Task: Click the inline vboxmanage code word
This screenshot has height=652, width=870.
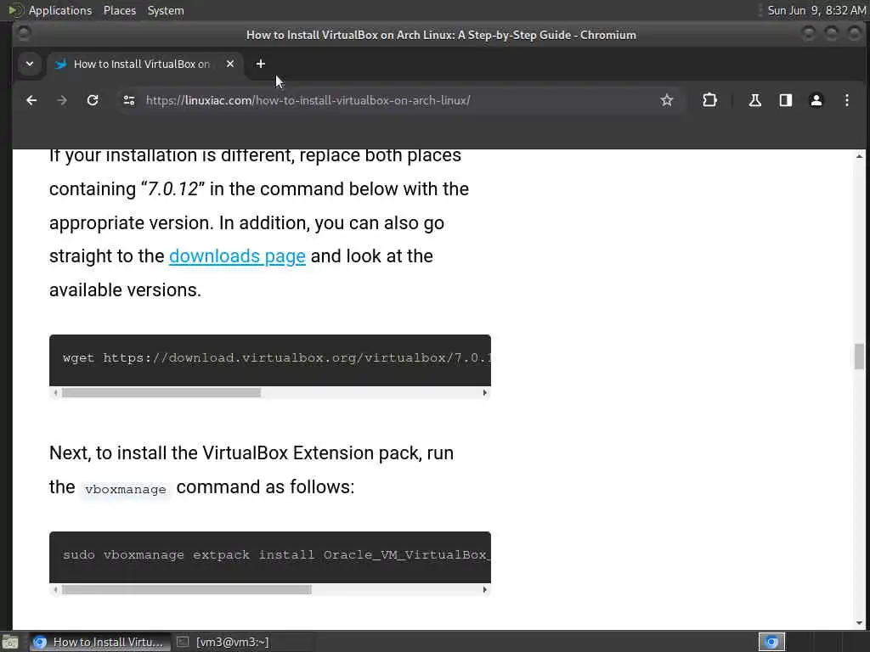Action: coord(126,490)
